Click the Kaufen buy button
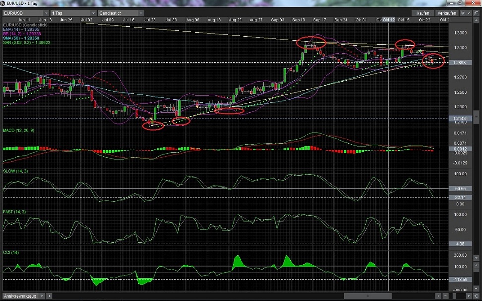 coord(423,13)
